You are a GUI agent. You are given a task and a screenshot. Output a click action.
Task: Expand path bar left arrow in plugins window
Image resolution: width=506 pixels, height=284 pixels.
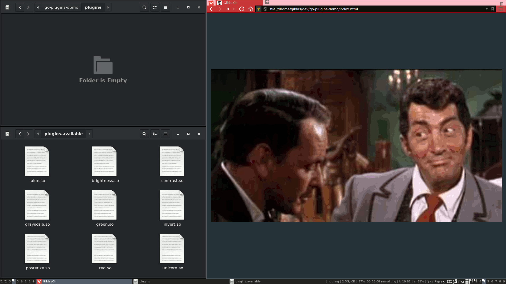[x=38, y=7]
